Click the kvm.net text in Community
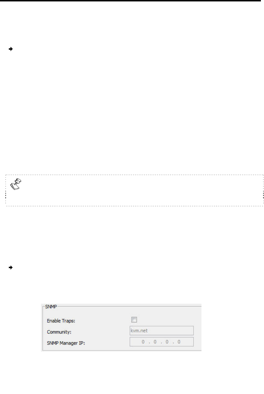This screenshot has width=264, height=394. coord(139,331)
